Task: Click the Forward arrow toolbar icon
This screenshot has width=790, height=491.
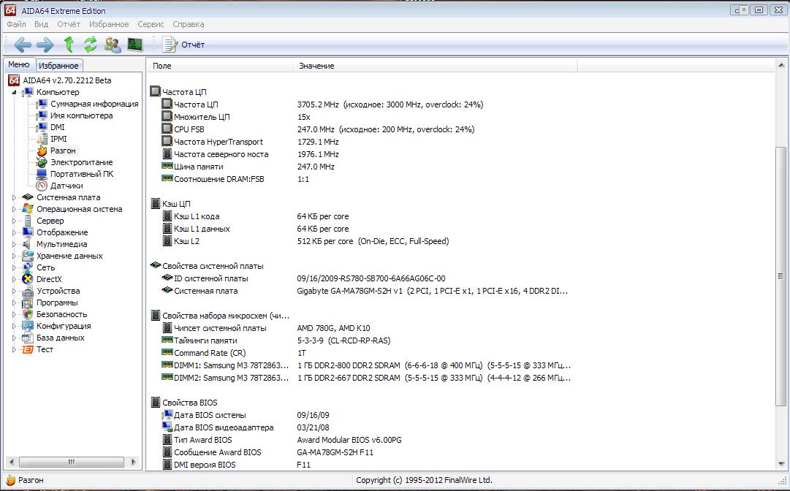Action: point(45,45)
